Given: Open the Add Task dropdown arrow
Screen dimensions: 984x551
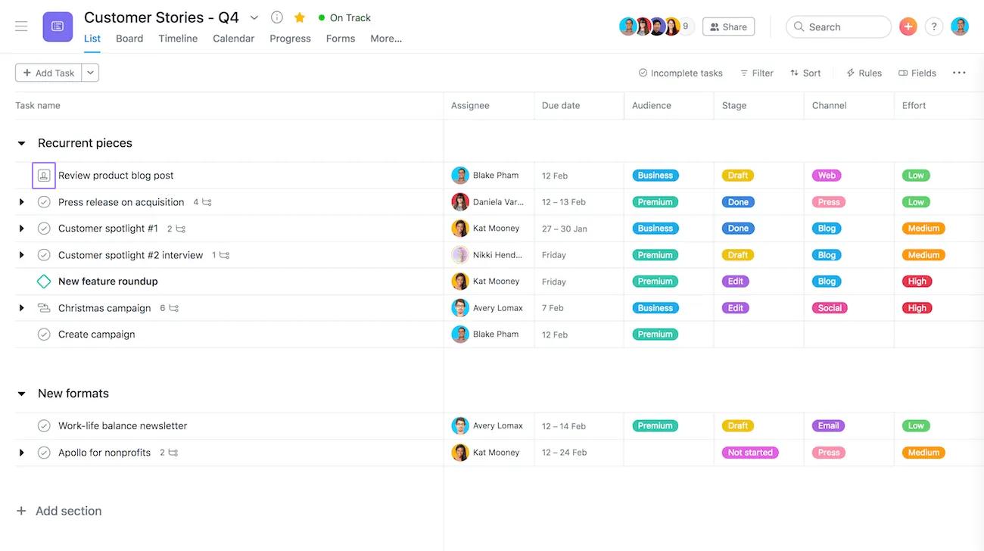Looking at the screenshot, I should 90,73.
